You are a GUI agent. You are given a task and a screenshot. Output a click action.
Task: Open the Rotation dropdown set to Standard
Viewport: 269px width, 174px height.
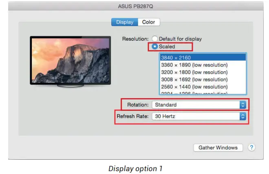point(199,105)
